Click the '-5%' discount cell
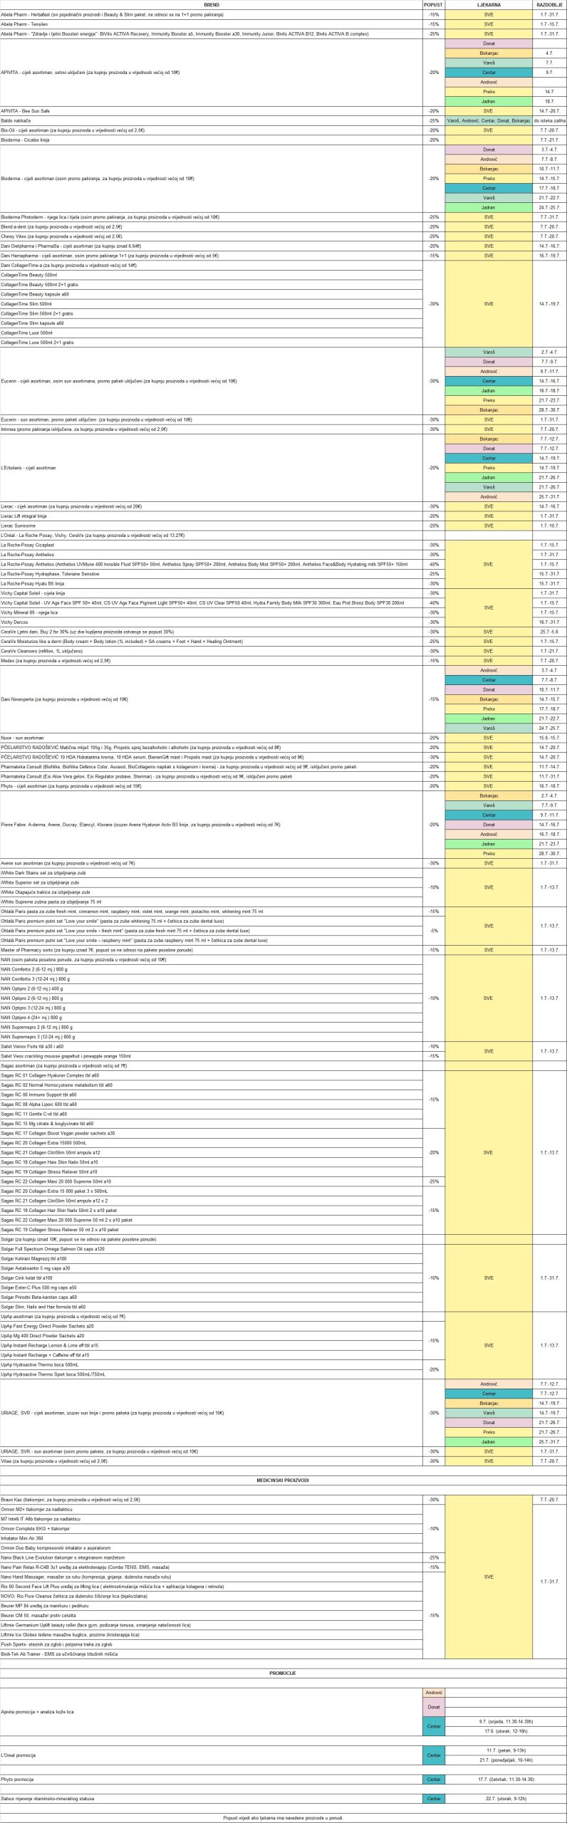This screenshot has width=567, height=1823. tap(433, 931)
